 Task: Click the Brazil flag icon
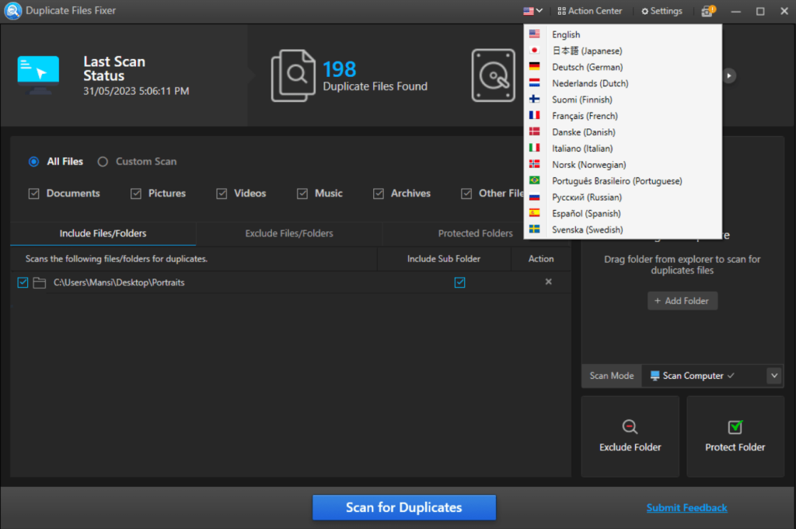point(534,180)
